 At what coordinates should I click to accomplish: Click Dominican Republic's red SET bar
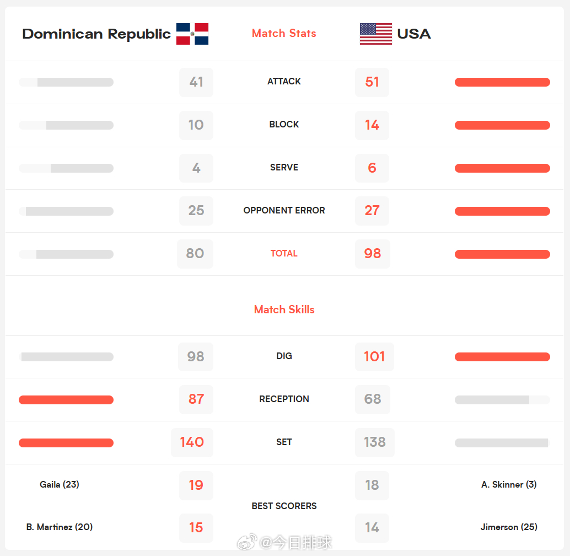(x=66, y=443)
